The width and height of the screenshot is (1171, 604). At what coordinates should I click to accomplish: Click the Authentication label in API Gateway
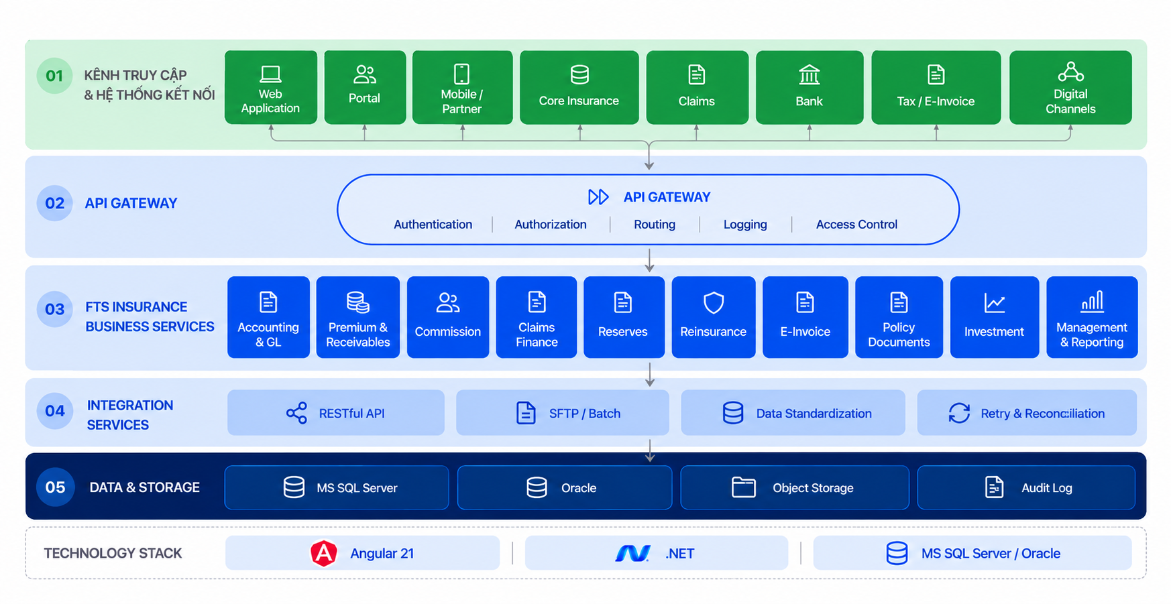433,225
